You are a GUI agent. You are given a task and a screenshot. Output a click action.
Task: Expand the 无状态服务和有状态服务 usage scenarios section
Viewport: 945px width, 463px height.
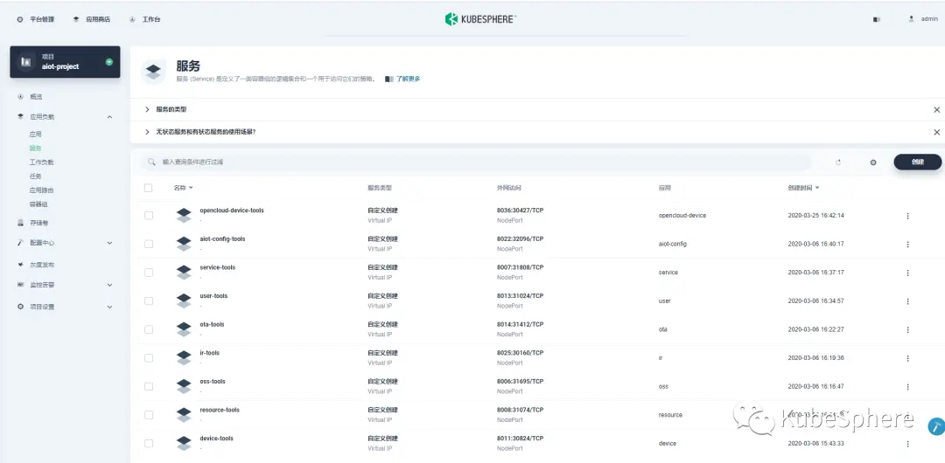(x=147, y=132)
